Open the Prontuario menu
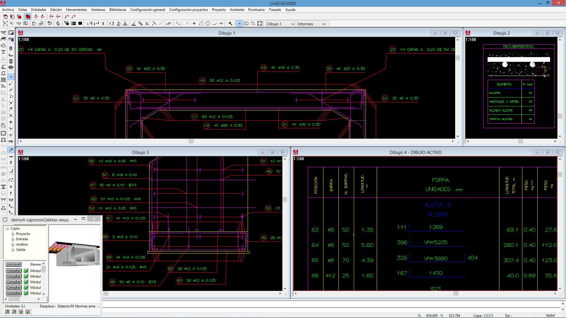566x318 pixels. click(256, 10)
